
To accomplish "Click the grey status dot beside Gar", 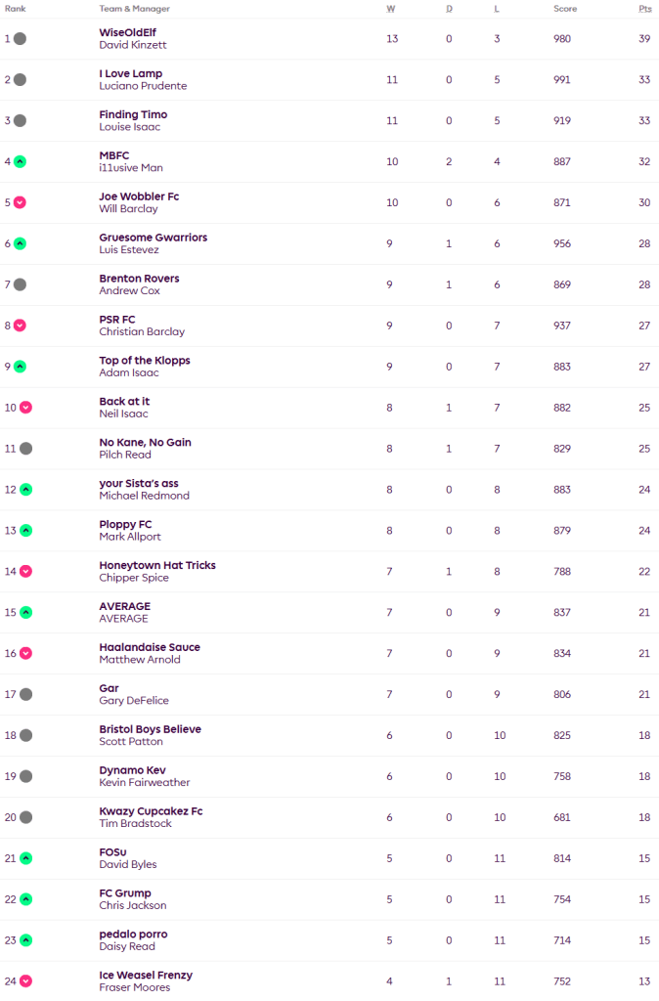I will [25, 694].
